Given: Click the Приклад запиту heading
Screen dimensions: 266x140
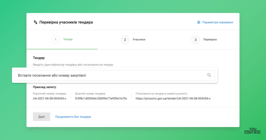Looking at the screenshot, I should click(45, 87).
